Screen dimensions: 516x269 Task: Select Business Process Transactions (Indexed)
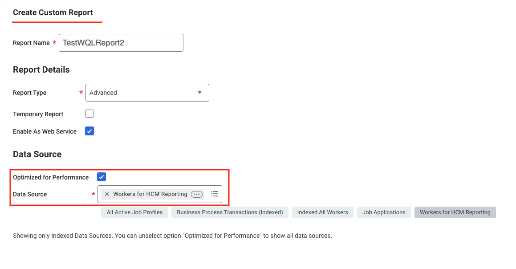(230, 212)
